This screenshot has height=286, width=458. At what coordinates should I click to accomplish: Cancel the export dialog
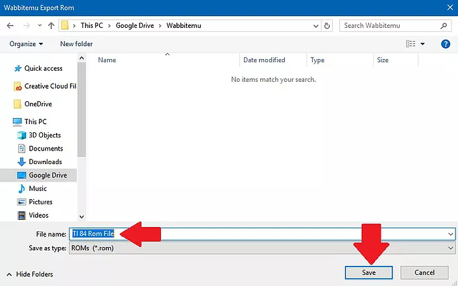[424, 273]
